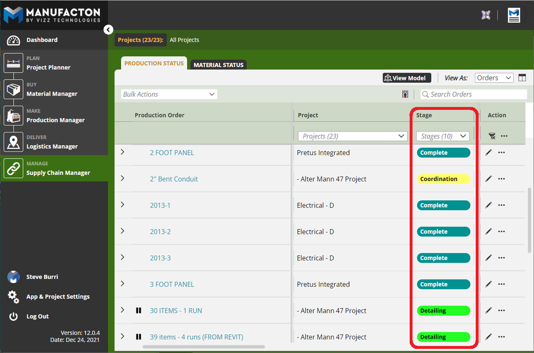Open Logistics Manager from the sidebar

point(52,147)
